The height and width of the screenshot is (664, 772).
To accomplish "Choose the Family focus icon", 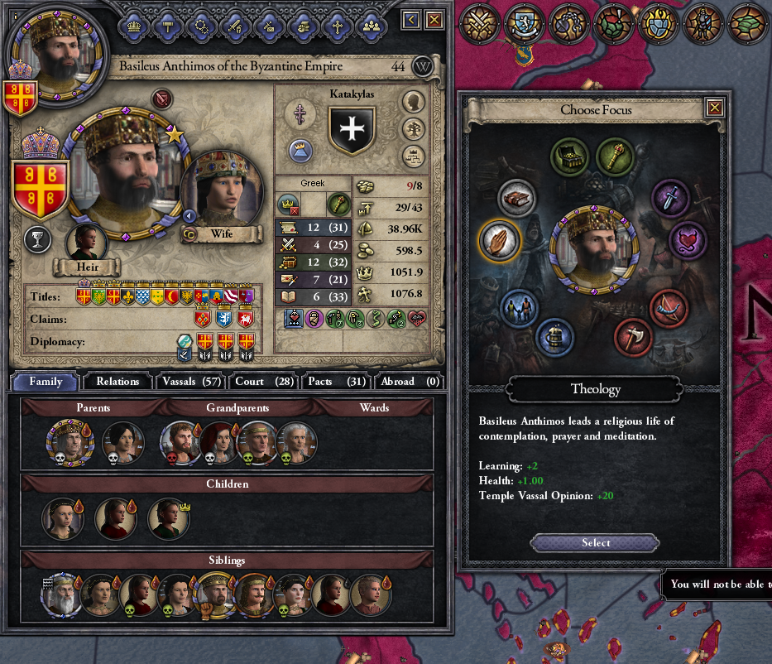I will click(519, 308).
